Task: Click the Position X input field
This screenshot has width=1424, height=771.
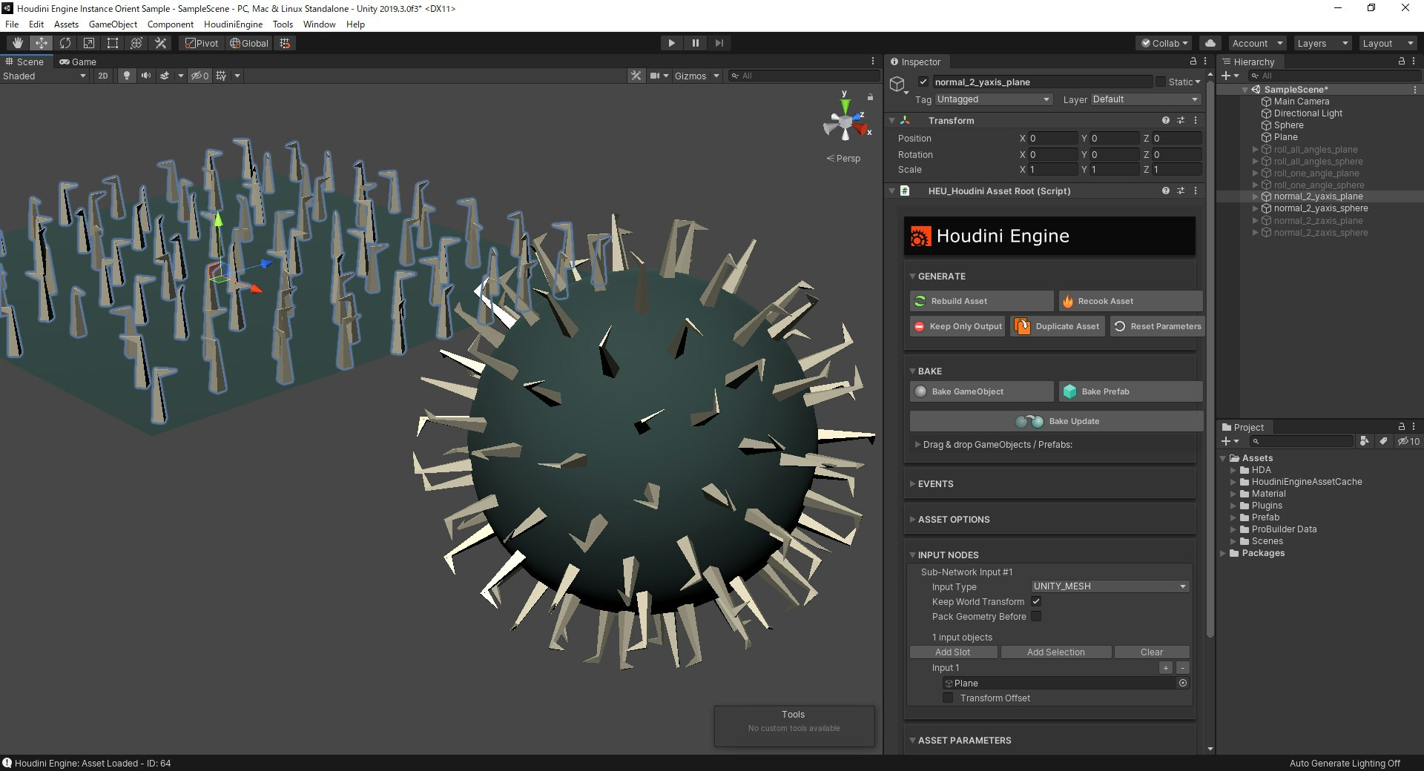Action: (1052, 139)
